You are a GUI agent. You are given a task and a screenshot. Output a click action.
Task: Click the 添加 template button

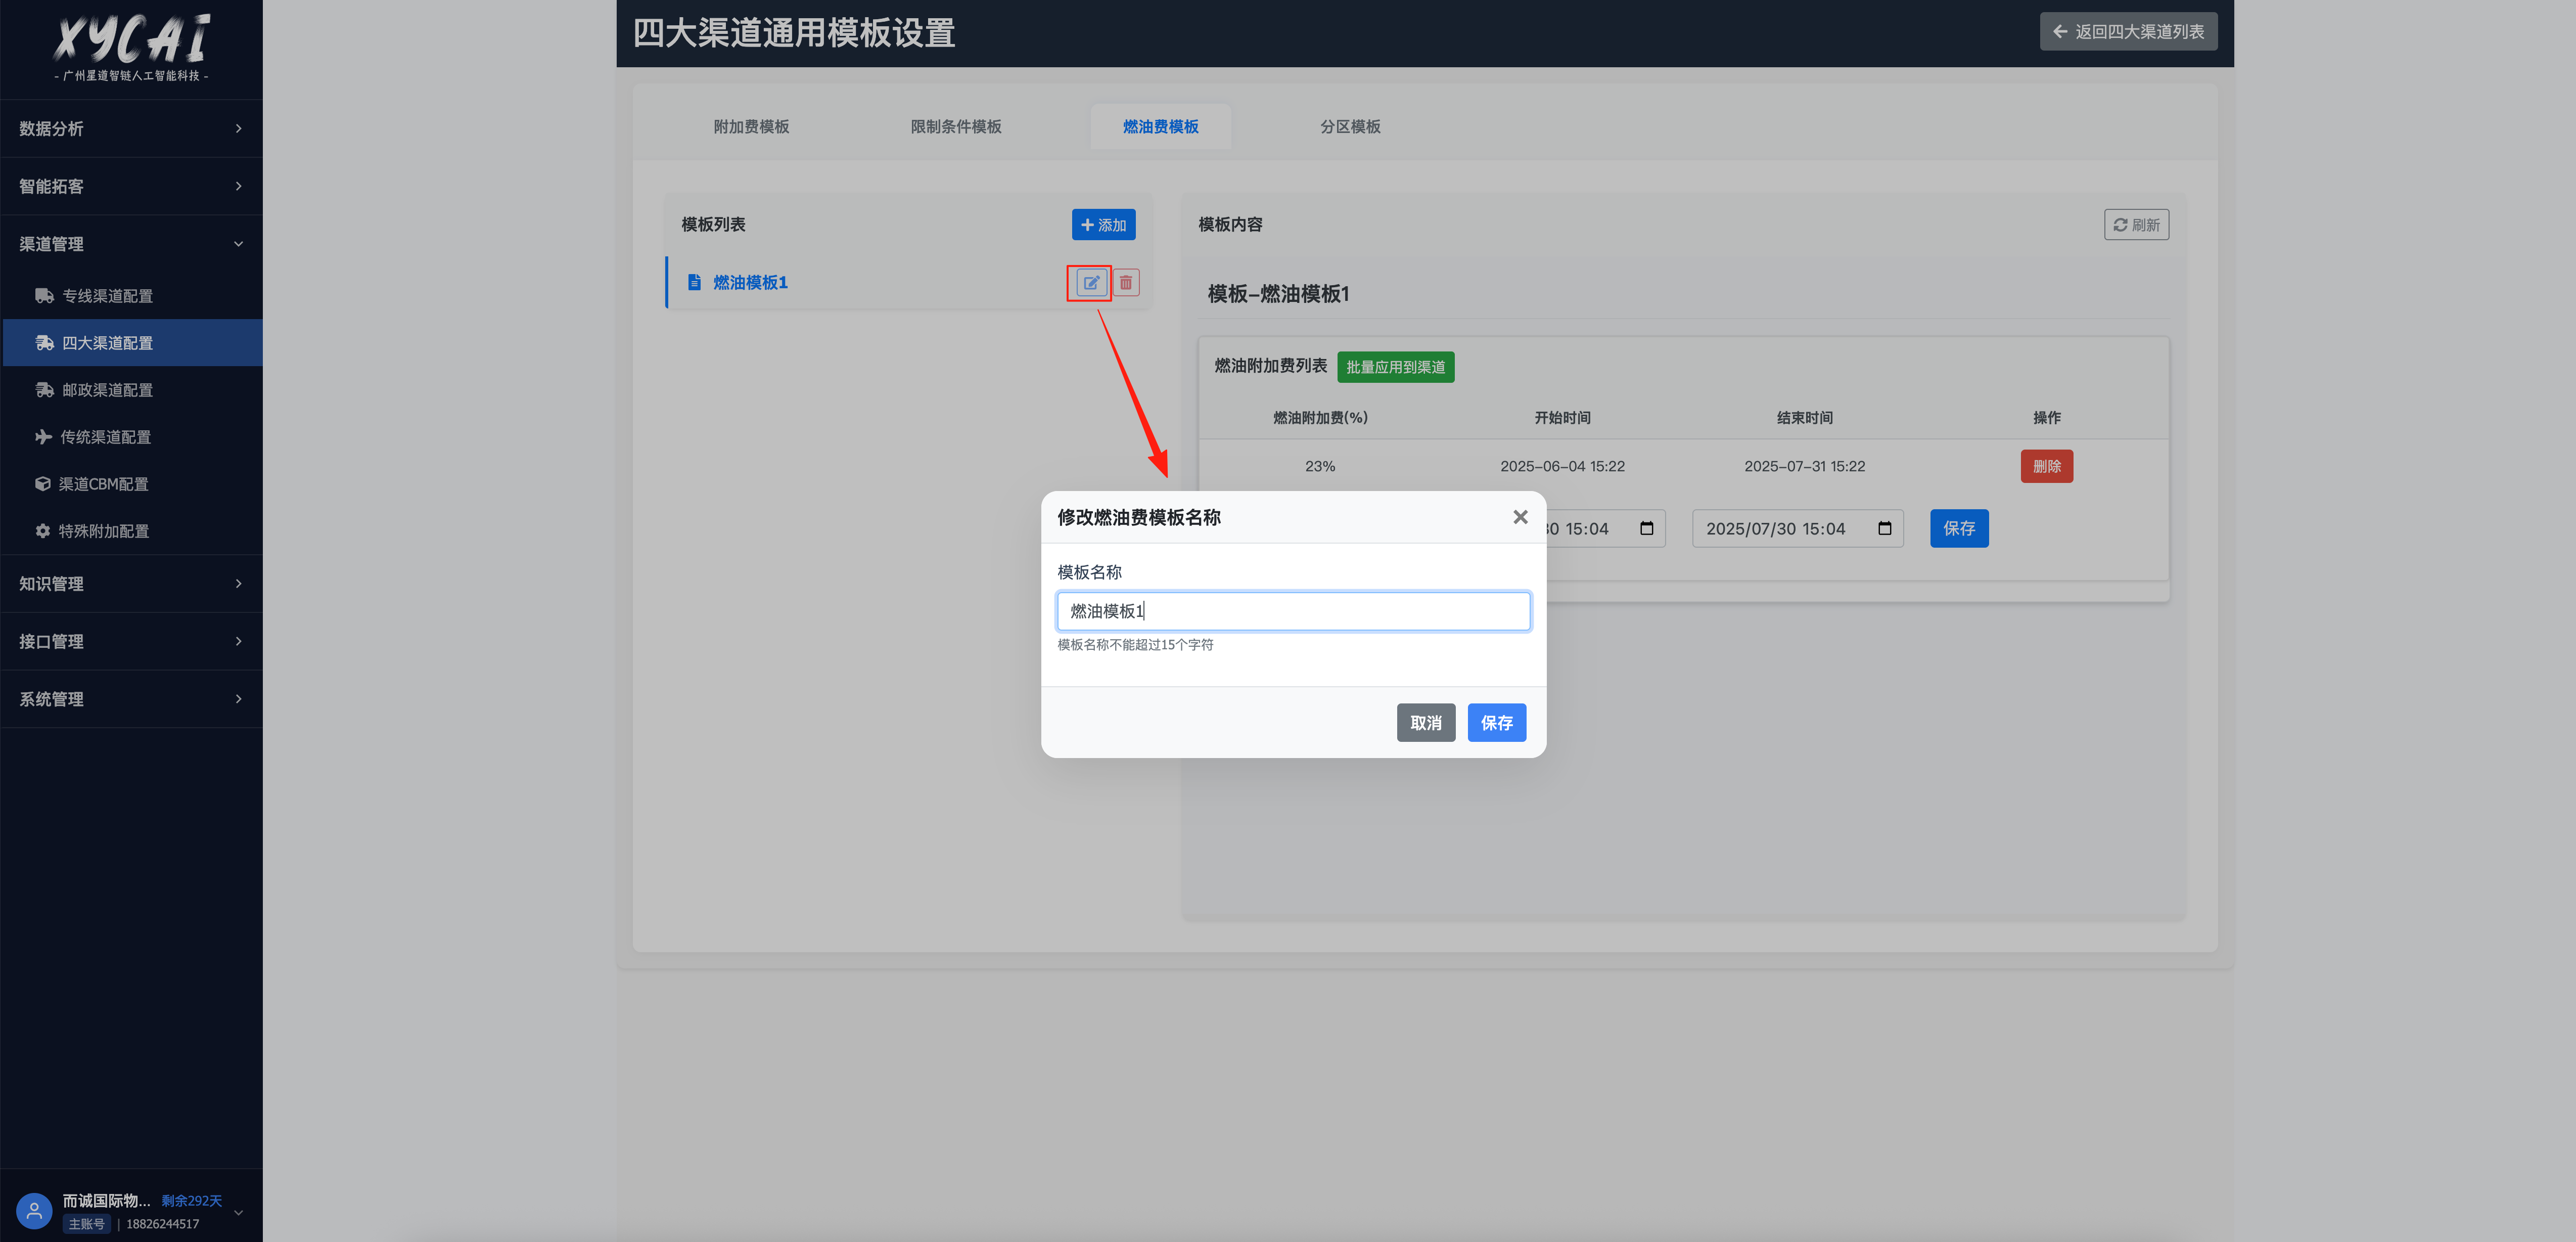click(x=1103, y=224)
